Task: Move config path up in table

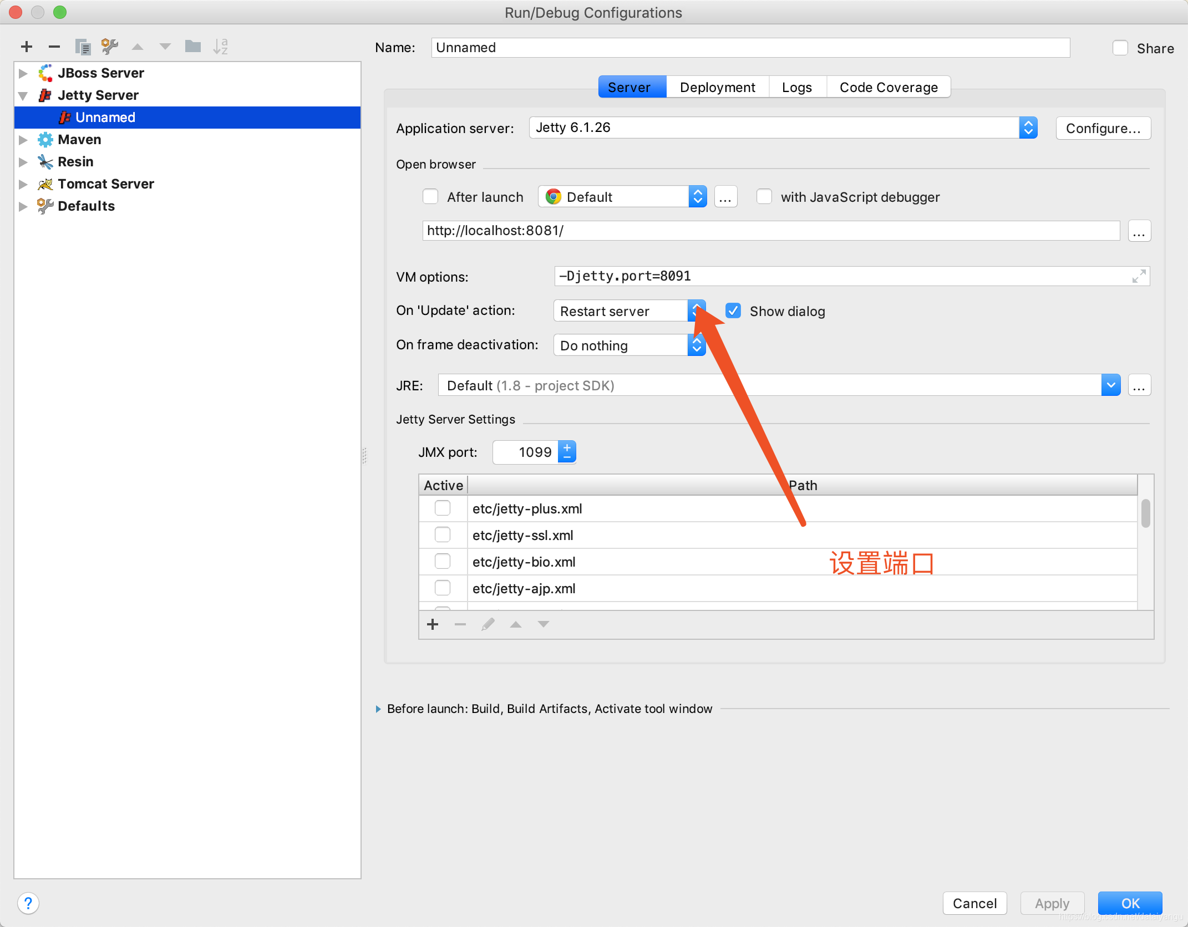Action: (x=516, y=625)
